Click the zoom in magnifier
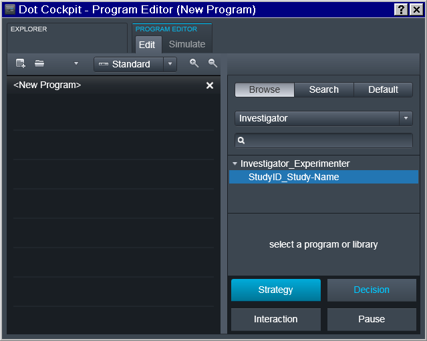 (x=194, y=63)
